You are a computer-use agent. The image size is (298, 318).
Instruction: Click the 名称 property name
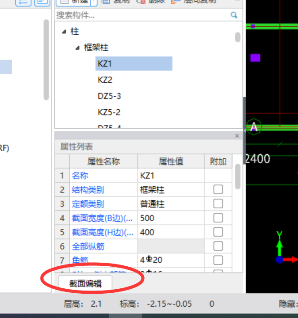pyautogui.click(x=80, y=175)
